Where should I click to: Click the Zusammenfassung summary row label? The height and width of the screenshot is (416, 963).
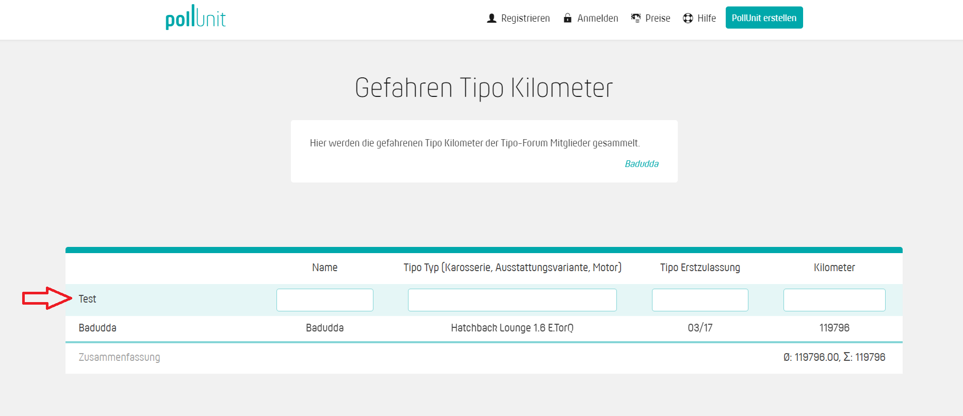119,357
